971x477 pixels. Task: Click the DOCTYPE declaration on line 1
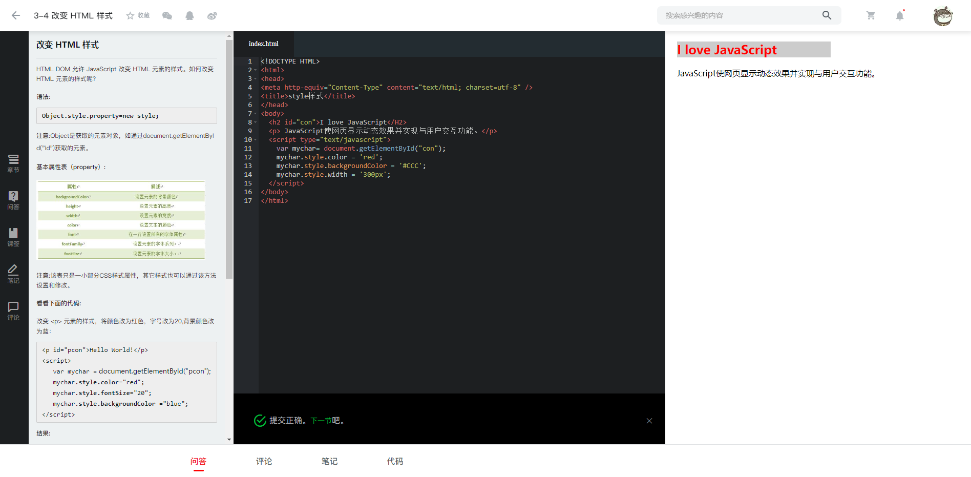290,61
